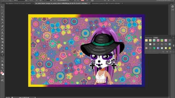Apply the blue-violet style in third row

tap(158, 48)
